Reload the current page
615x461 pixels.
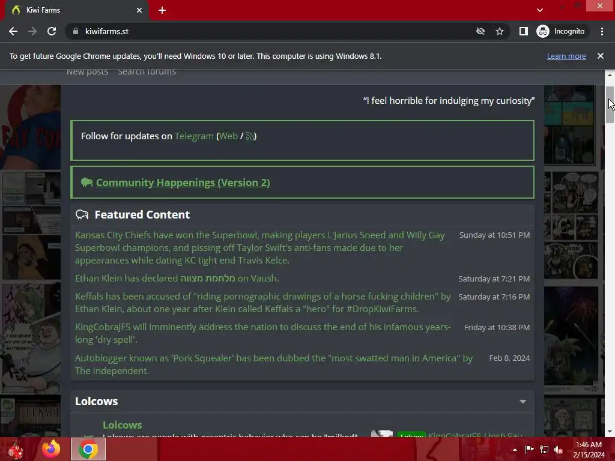[x=52, y=31]
